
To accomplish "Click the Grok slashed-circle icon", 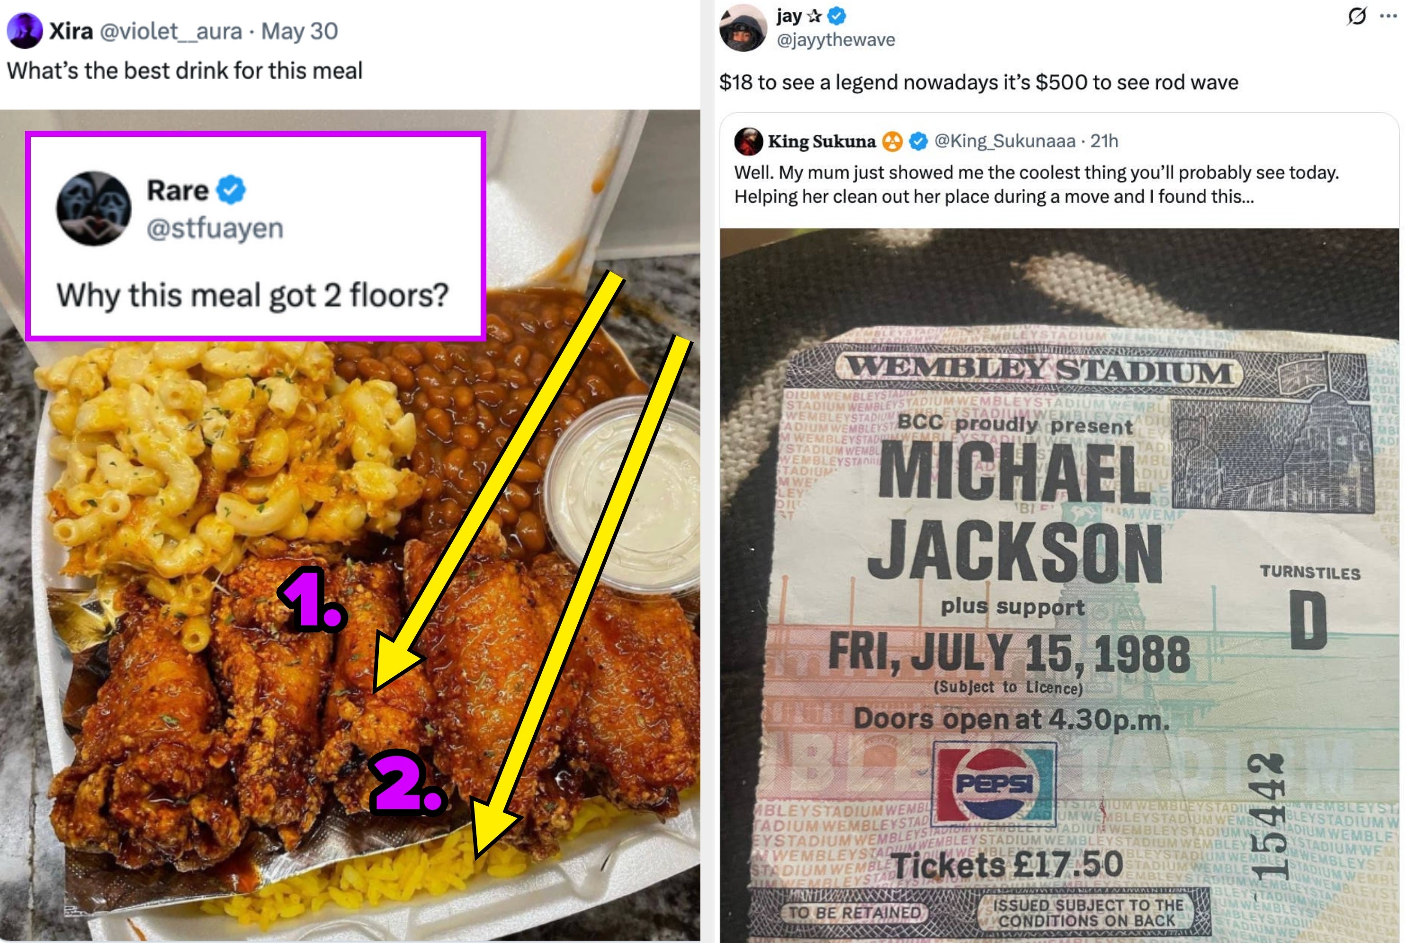I will point(1357,16).
